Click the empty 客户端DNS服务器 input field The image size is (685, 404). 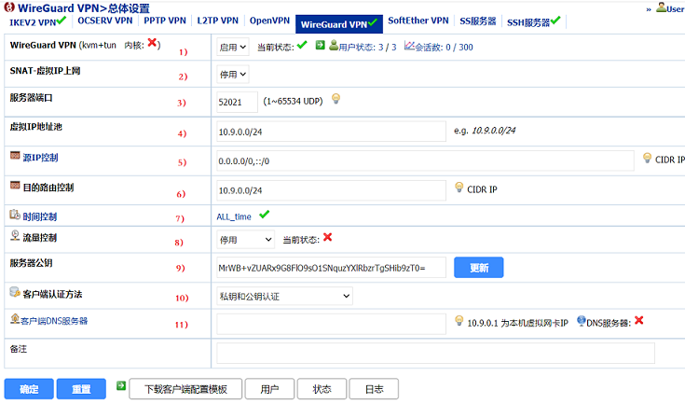pyautogui.click(x=331, y=324)
